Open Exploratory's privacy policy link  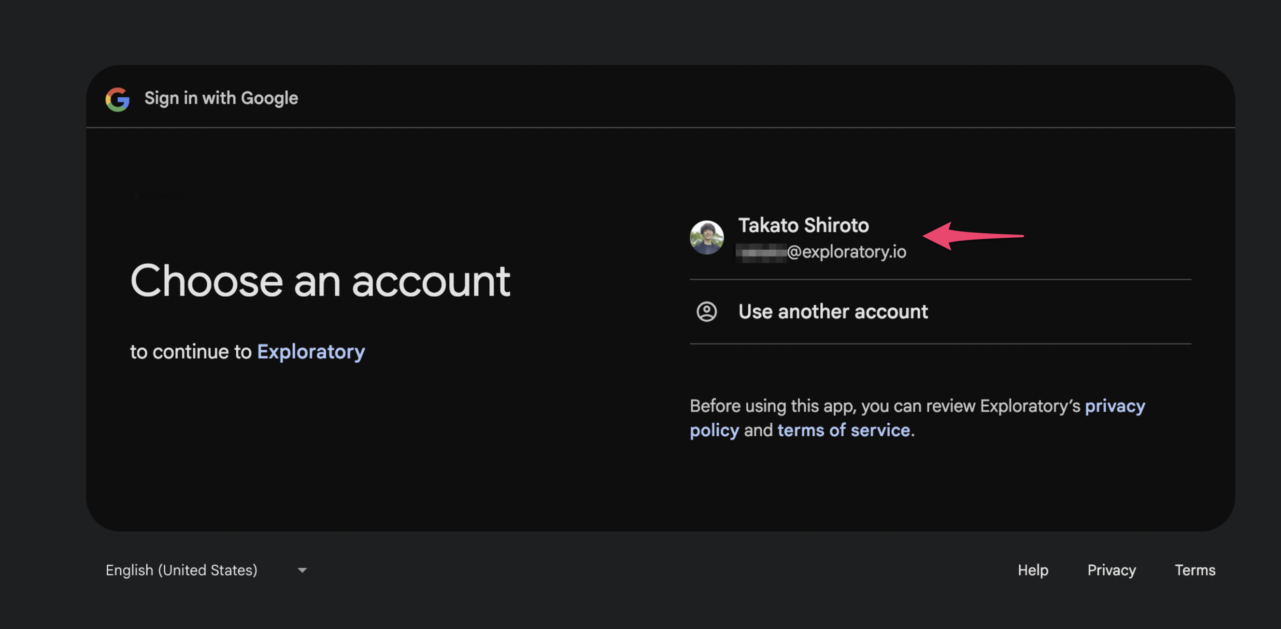1114,406
